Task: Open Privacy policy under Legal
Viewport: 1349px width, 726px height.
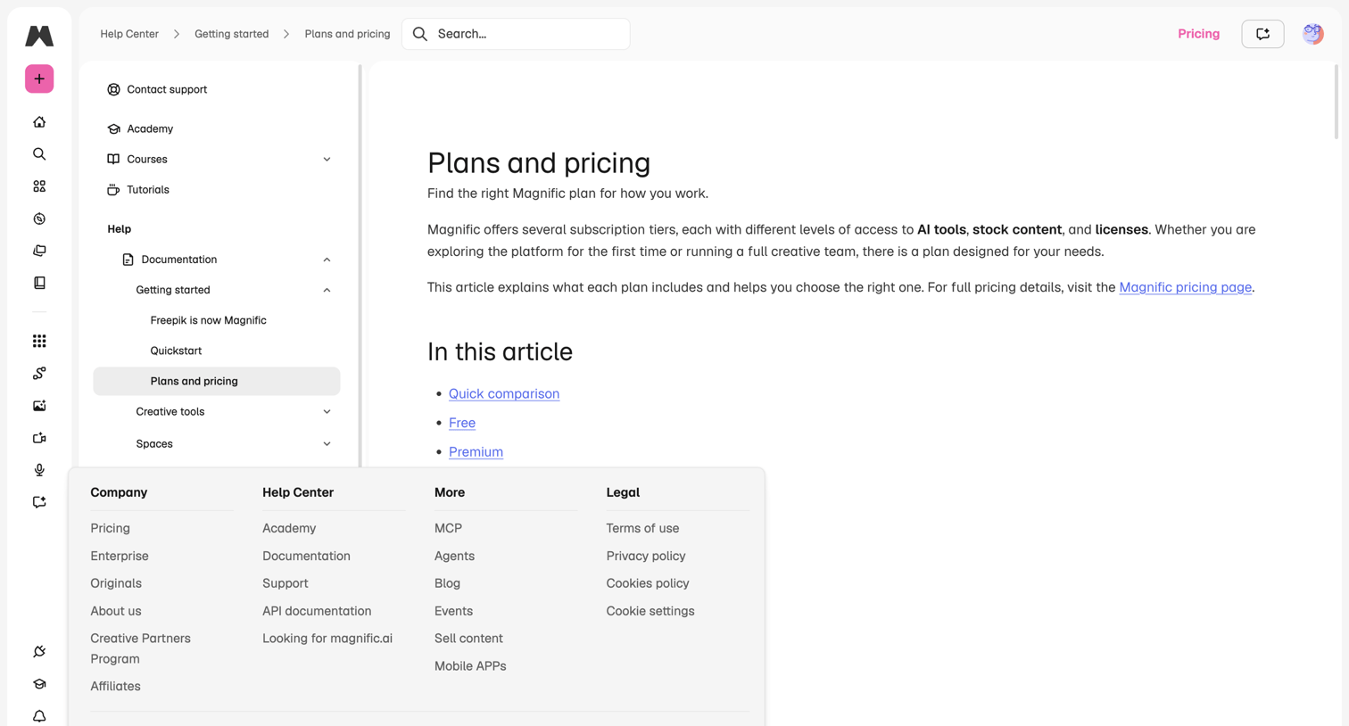Action: pyautogui.click(x=646, y=556)
